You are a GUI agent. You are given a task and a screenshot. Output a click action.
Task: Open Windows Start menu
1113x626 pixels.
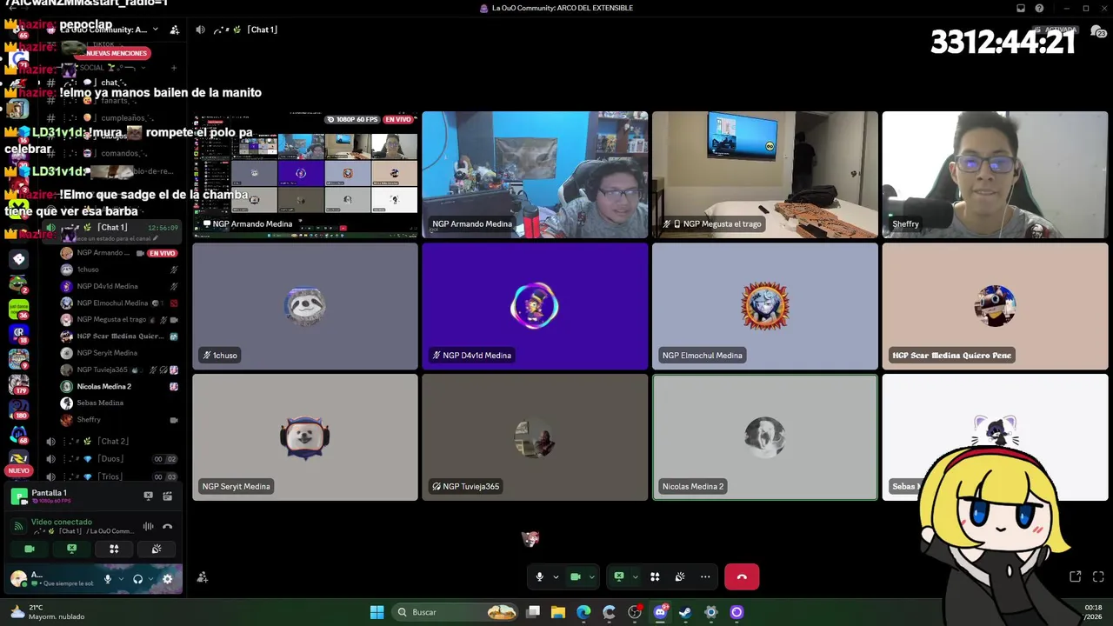coord(377,612)
